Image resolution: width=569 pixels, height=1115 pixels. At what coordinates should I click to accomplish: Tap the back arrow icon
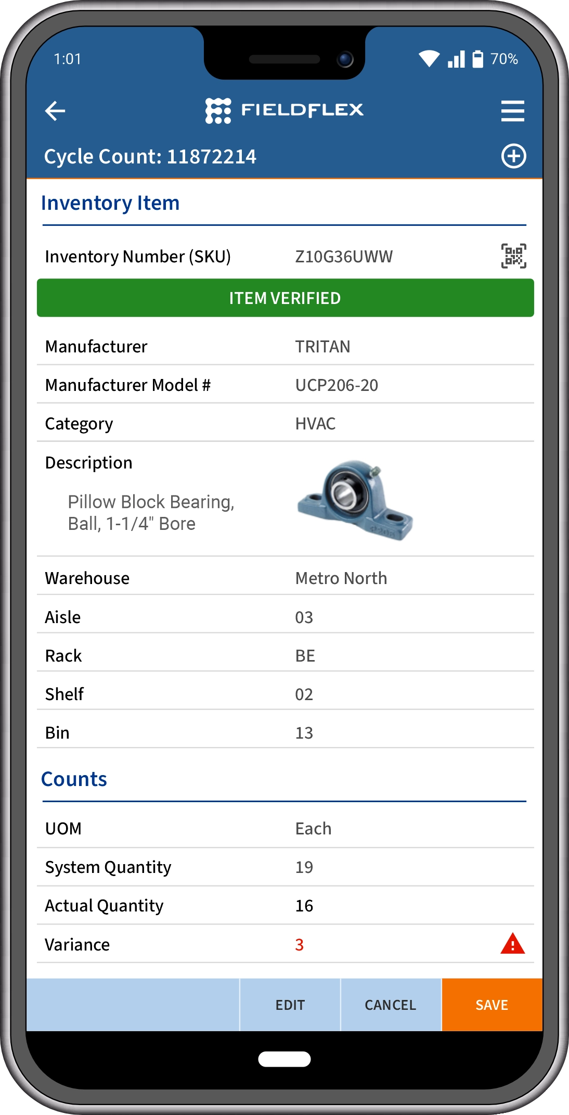(55, 111)
